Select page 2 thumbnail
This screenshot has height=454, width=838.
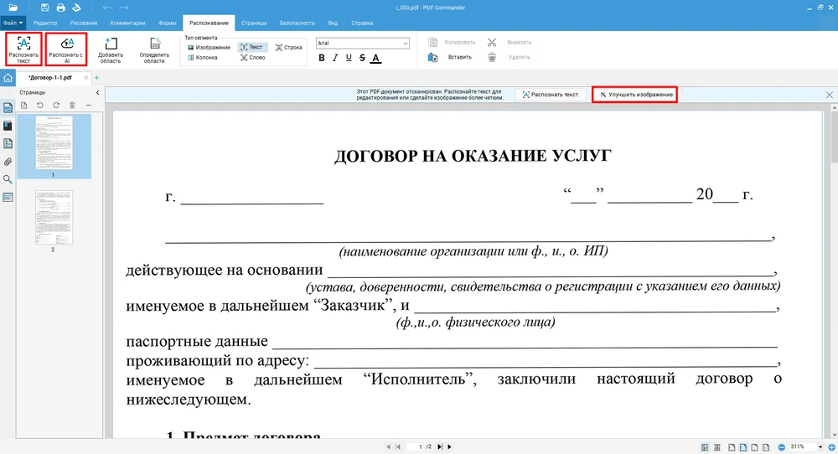[54, 217]
